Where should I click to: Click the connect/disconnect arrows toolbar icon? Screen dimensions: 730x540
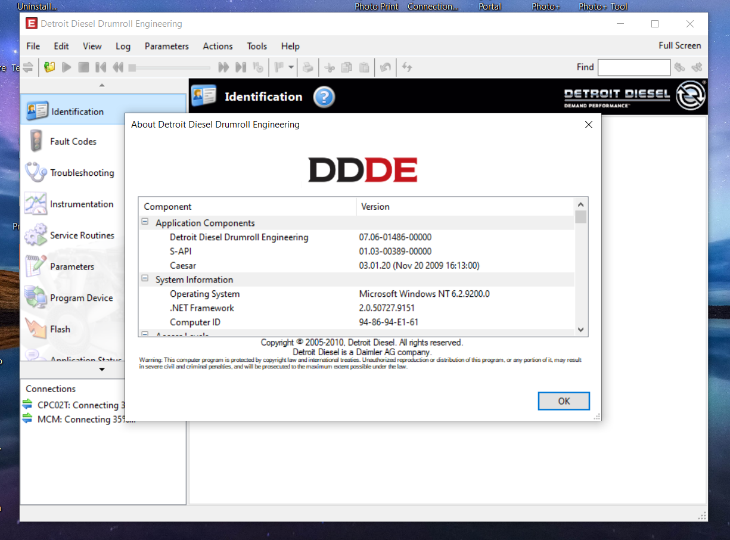28,67
